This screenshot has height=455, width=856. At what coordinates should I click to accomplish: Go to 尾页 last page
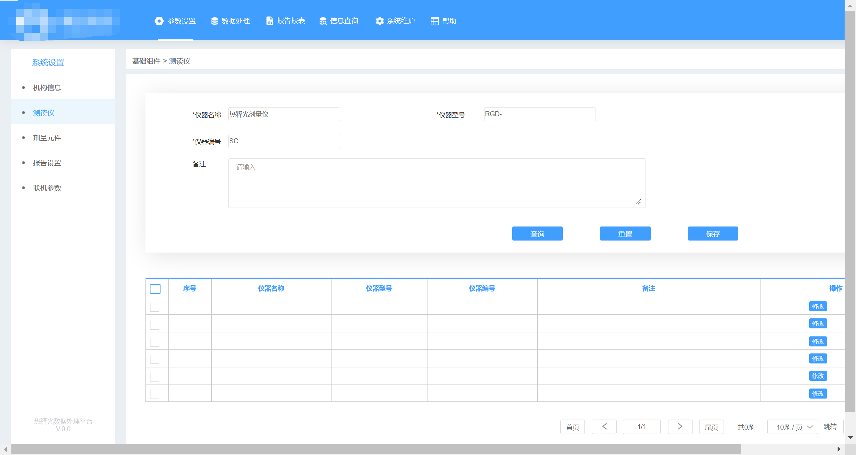point(711,427)
